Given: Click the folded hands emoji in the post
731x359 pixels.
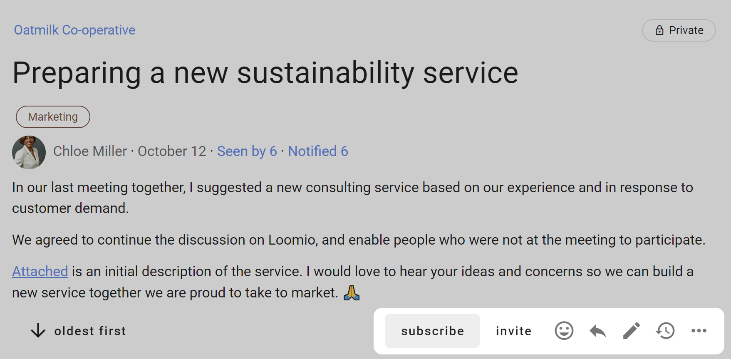Looking at the screenshot, I should pos(352,292).
